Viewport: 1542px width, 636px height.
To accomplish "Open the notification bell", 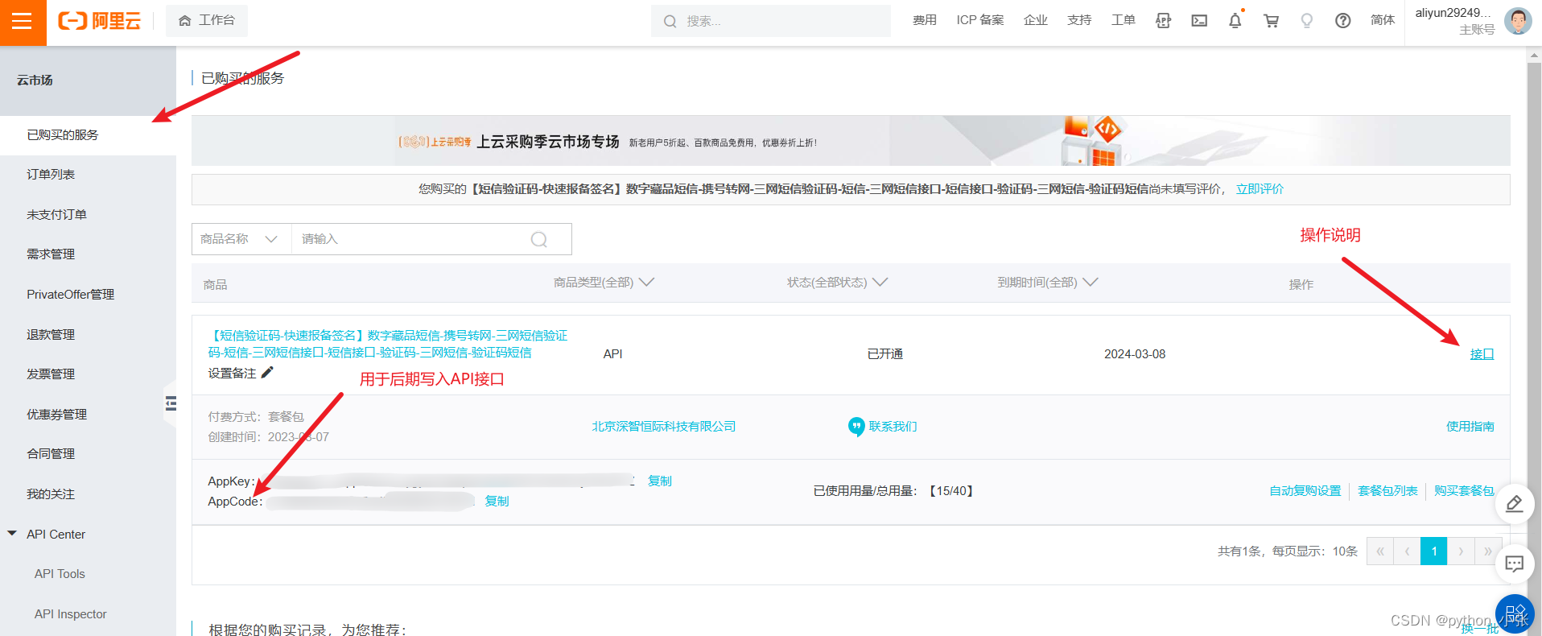I will (1235, 21).
